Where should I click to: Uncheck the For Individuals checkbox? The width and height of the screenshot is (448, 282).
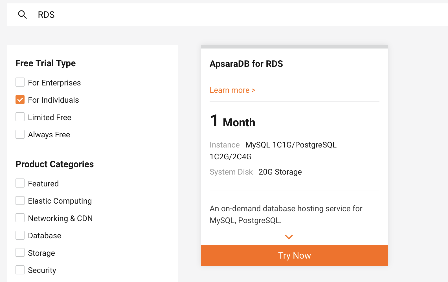click(x=20, y=100)
